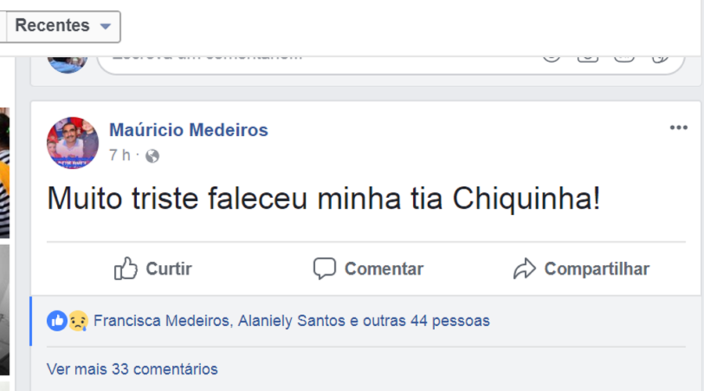
Task: Click the blue Like reaction icon
Action: click(57, 320)
